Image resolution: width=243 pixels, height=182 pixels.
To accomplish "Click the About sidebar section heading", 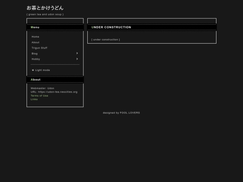I will coord(36,80).
